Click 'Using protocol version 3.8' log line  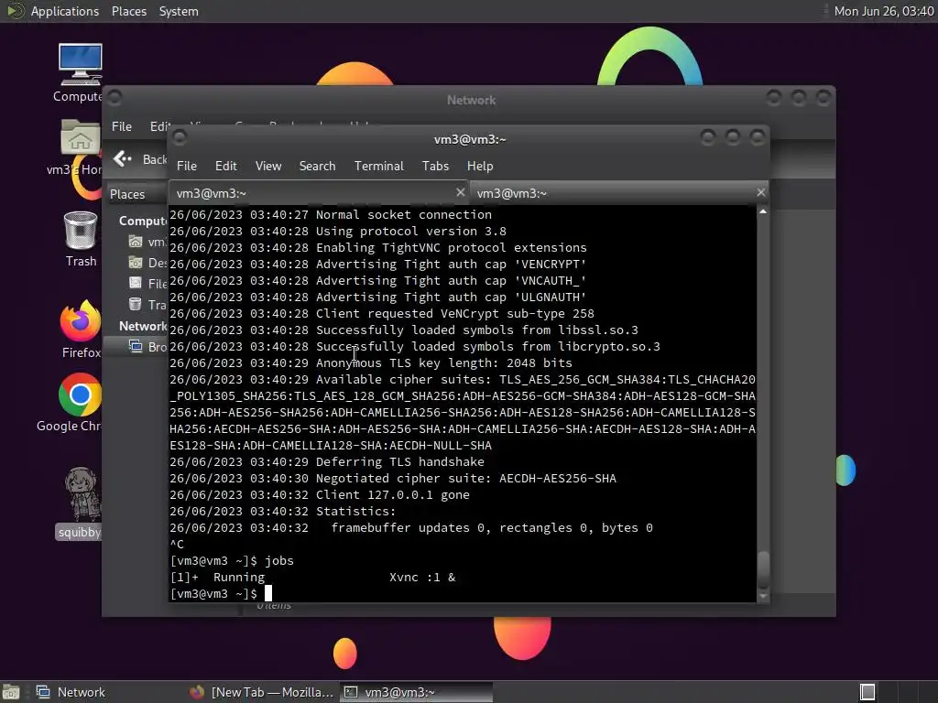pos(338,232)
